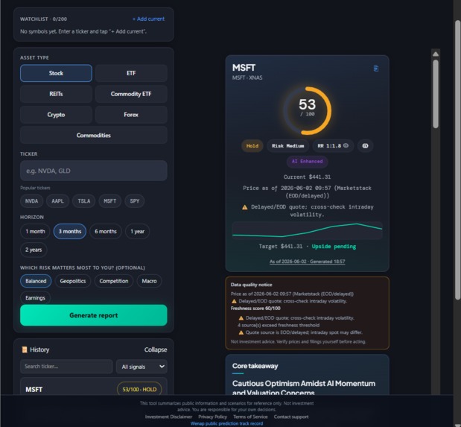Open the Terms of Service link
This screenshot has height=427, width=461.
point(250,417)
